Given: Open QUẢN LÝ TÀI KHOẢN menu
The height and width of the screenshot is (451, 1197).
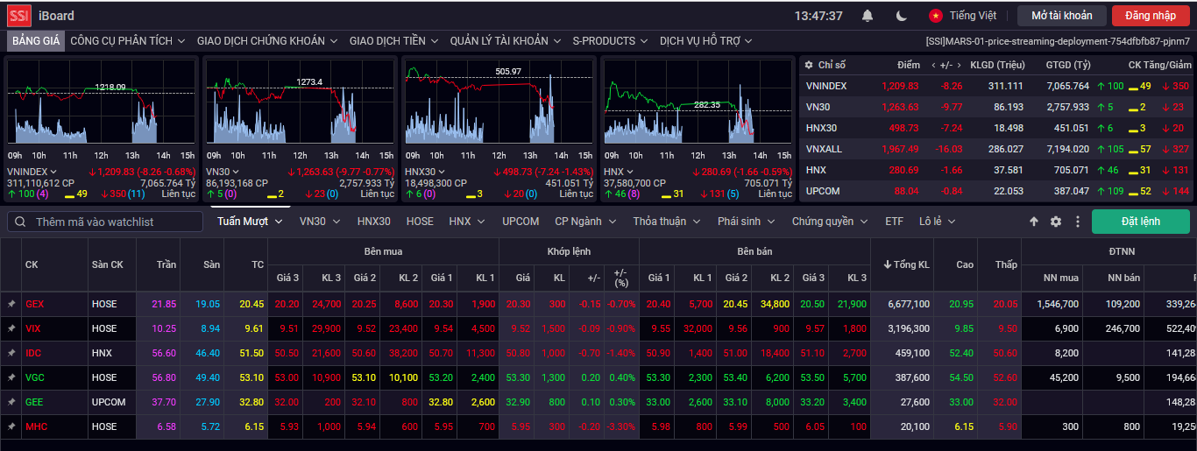Looking at the screenshot, I should tap(506, 41).
